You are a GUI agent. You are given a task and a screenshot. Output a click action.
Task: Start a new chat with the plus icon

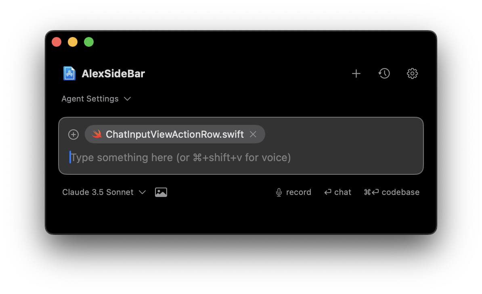[356, 74]
